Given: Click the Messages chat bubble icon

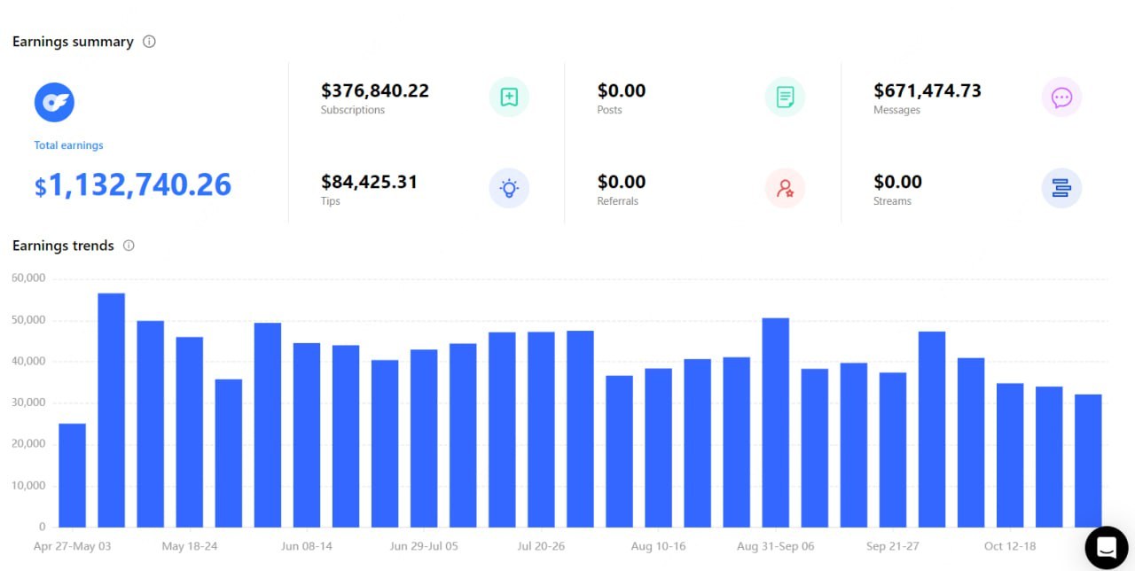Looking at the screenshot, I should click(x=1061, y=97).
